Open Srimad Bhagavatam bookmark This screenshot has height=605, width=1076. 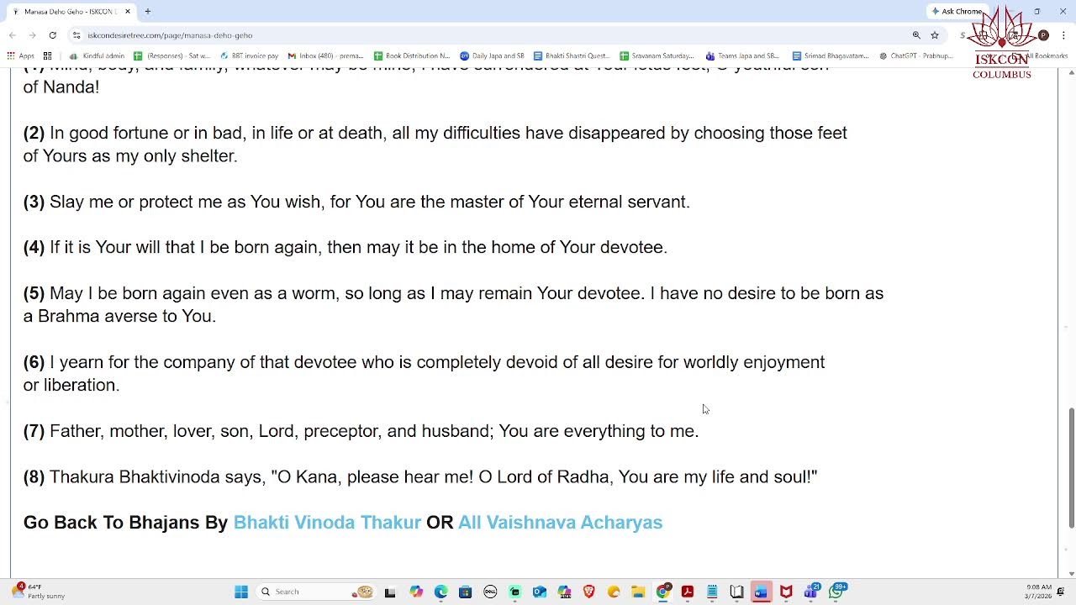pyautogui.click(x=831, y=56)
